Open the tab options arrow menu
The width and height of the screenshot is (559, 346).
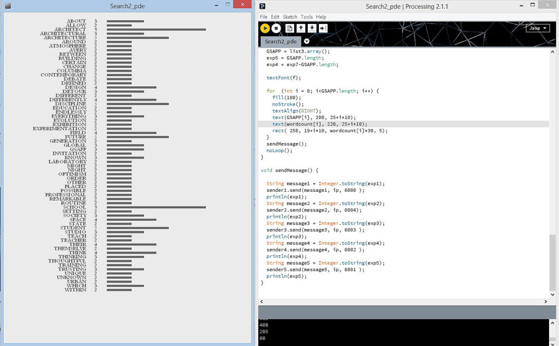[307, 42]
